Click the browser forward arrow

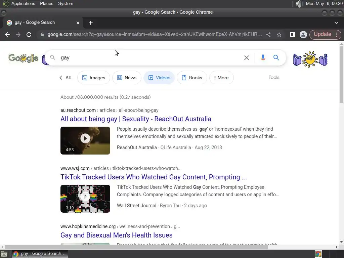click(18, 35)
